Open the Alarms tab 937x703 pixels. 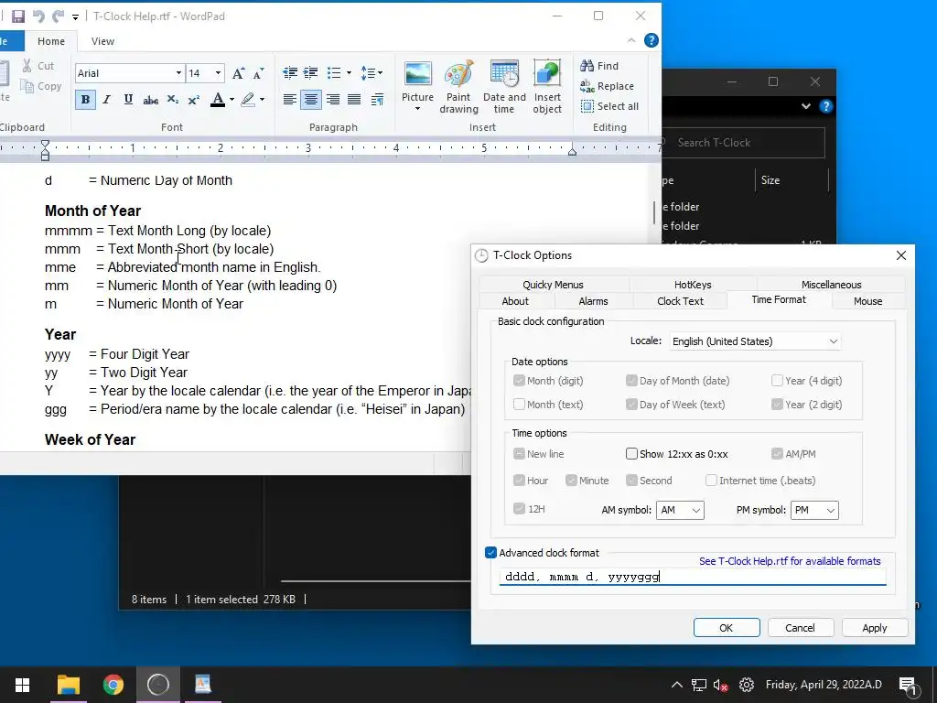pyautogui.click(x=593, y=301)
